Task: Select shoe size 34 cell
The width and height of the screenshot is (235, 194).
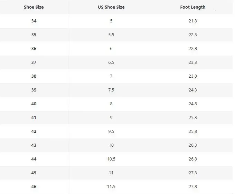Action: (34, 21)
